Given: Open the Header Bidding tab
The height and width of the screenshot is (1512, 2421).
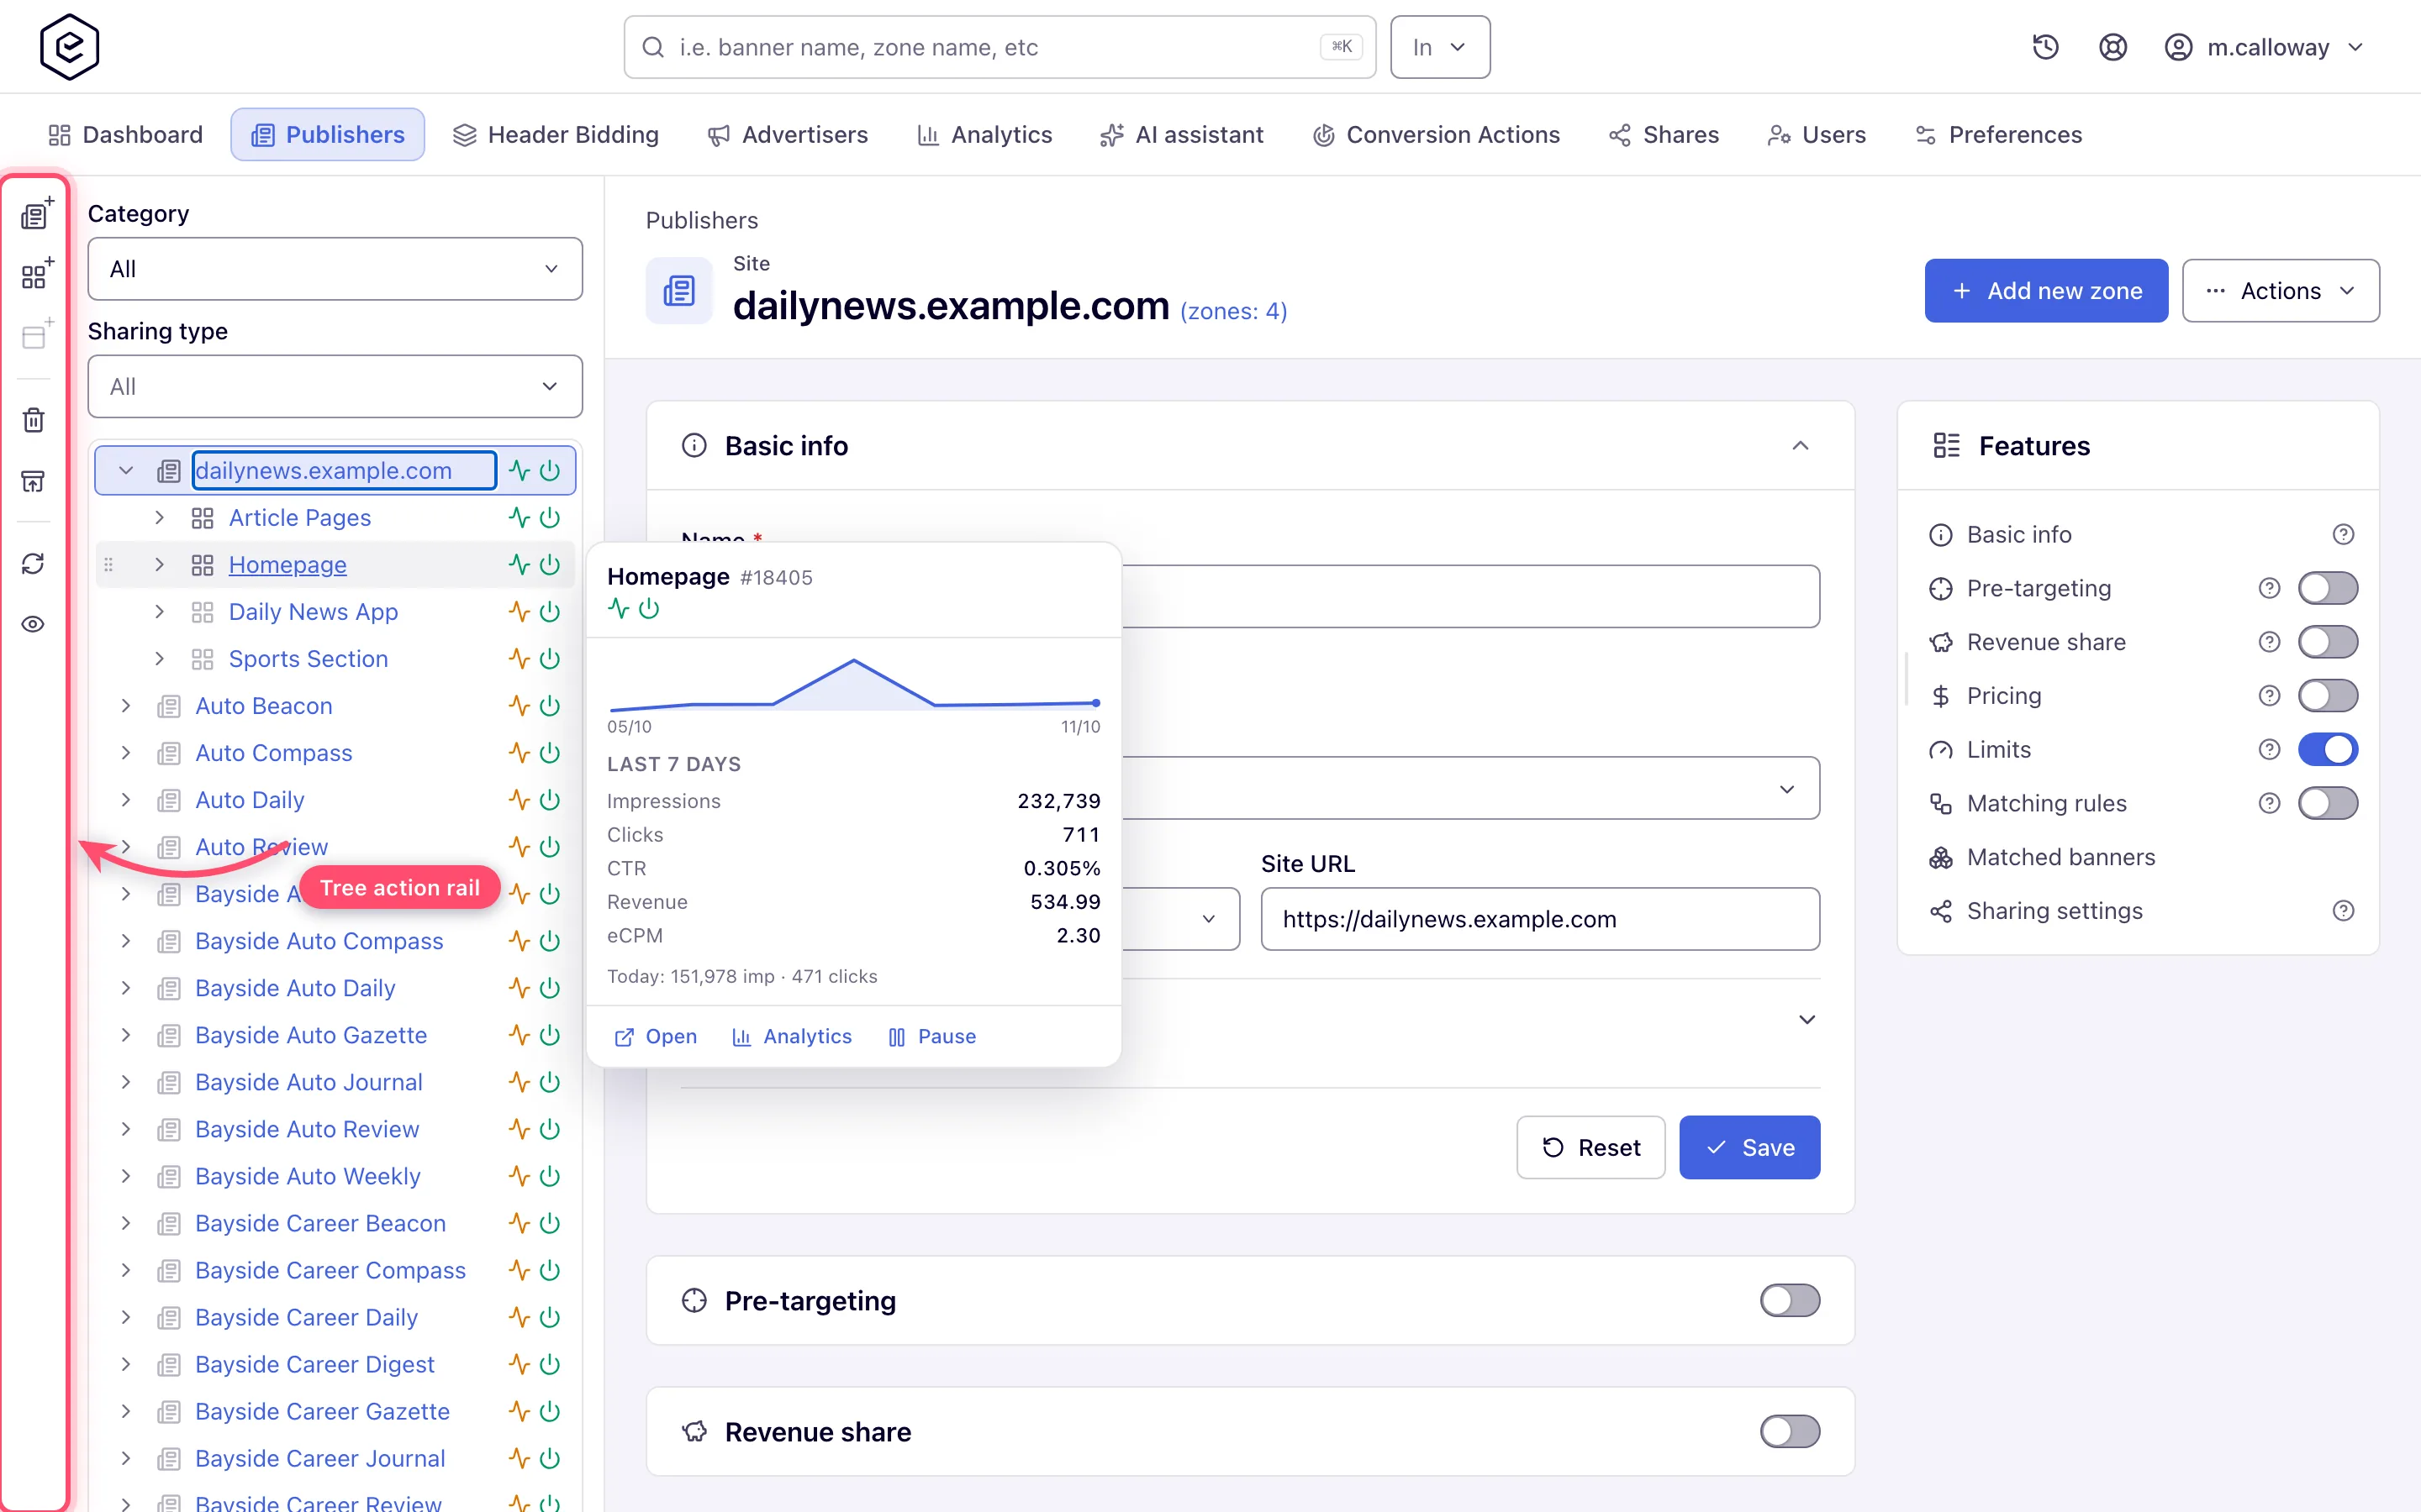Looking at the screenshot, I should (555, 135).
